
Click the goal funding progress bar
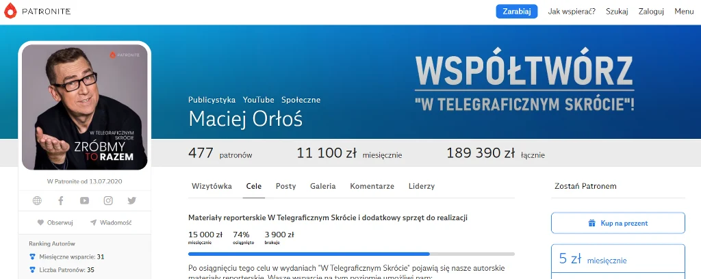point(351,254)
